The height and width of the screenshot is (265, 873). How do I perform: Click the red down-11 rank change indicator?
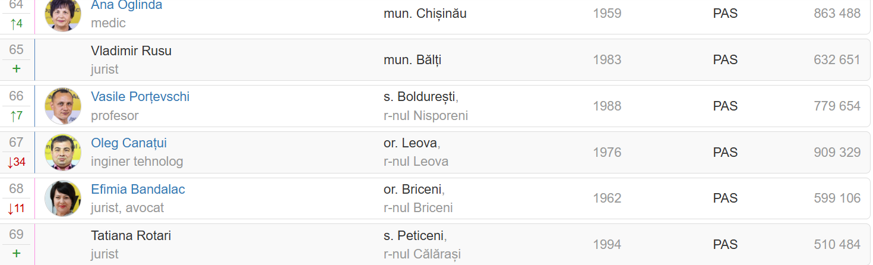coord(16,209)
